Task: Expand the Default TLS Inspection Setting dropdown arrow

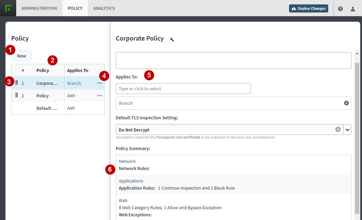Action: click(347, 130)
